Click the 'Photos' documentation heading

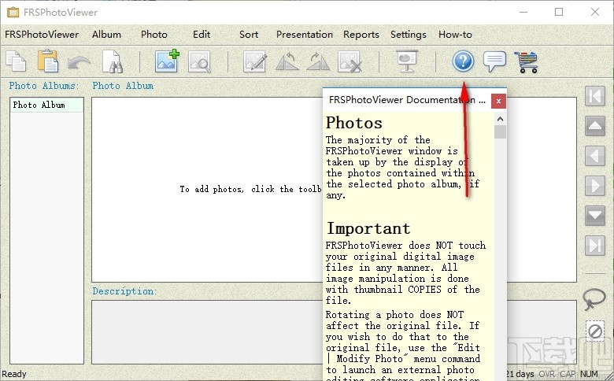[354, 123]
